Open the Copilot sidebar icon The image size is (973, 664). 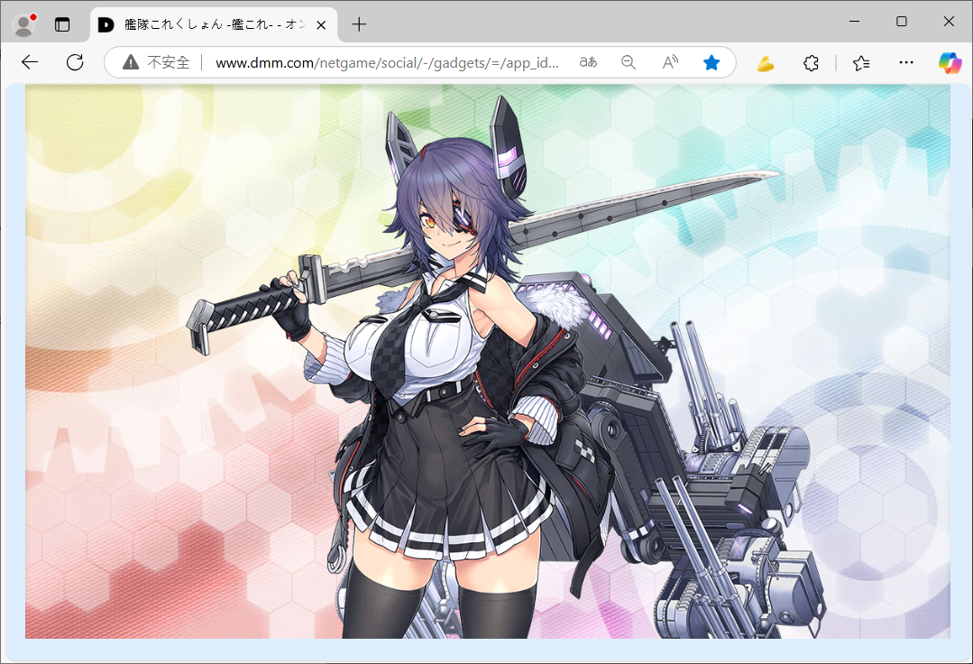(950, 62)
